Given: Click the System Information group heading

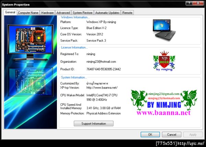Looking at the screenshot, I should 74,77.
